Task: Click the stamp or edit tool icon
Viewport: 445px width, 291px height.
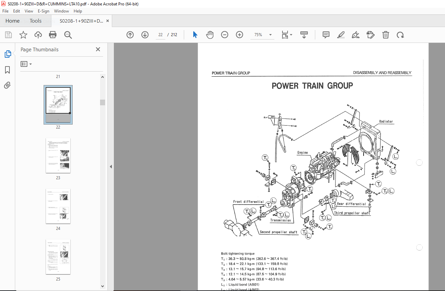Action: pos(371,35)
